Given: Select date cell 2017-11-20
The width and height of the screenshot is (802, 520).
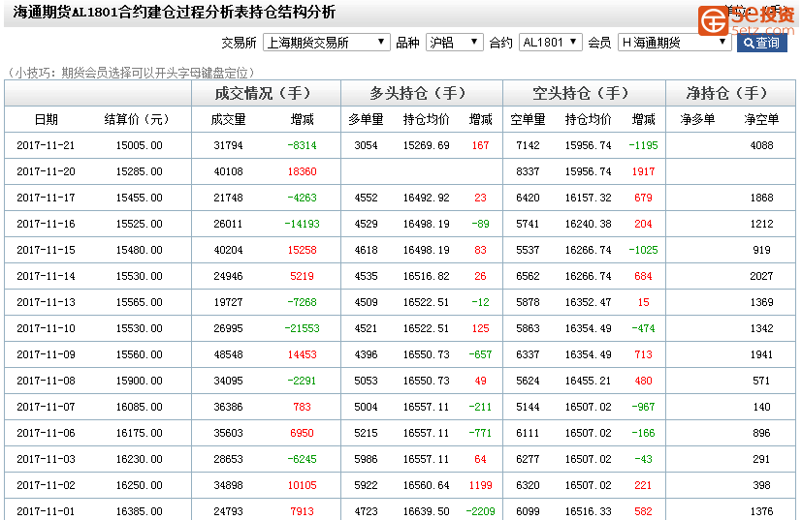Looking at the screenshot, I should click(x=46, y=171).
